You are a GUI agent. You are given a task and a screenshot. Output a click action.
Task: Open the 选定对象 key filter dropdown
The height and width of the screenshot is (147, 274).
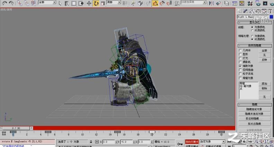pos(212,141)
